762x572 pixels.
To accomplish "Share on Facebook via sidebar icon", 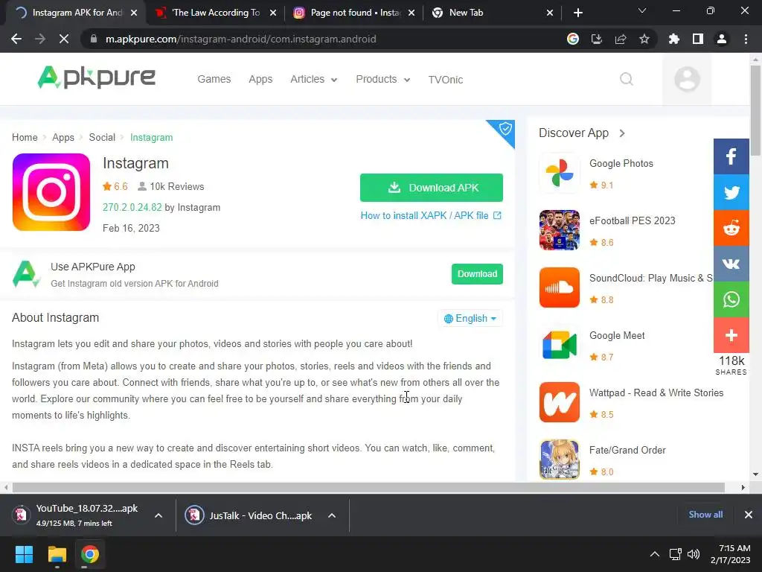I will (731, 156).
